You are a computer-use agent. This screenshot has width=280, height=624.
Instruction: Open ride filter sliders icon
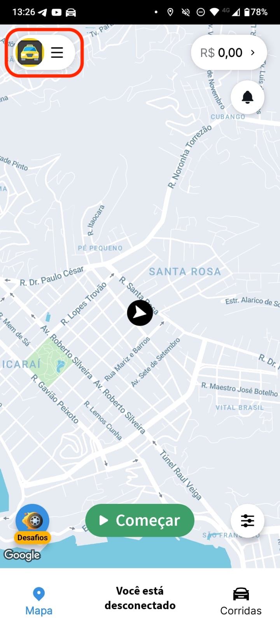point(248,521)
